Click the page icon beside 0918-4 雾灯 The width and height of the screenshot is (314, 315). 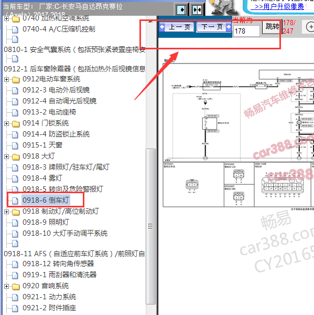pyautogui.click(x=15, y=179)
